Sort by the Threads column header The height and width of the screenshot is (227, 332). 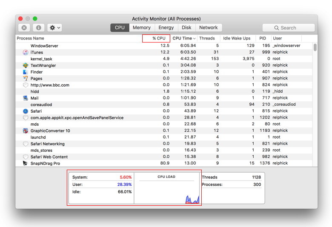208,38
